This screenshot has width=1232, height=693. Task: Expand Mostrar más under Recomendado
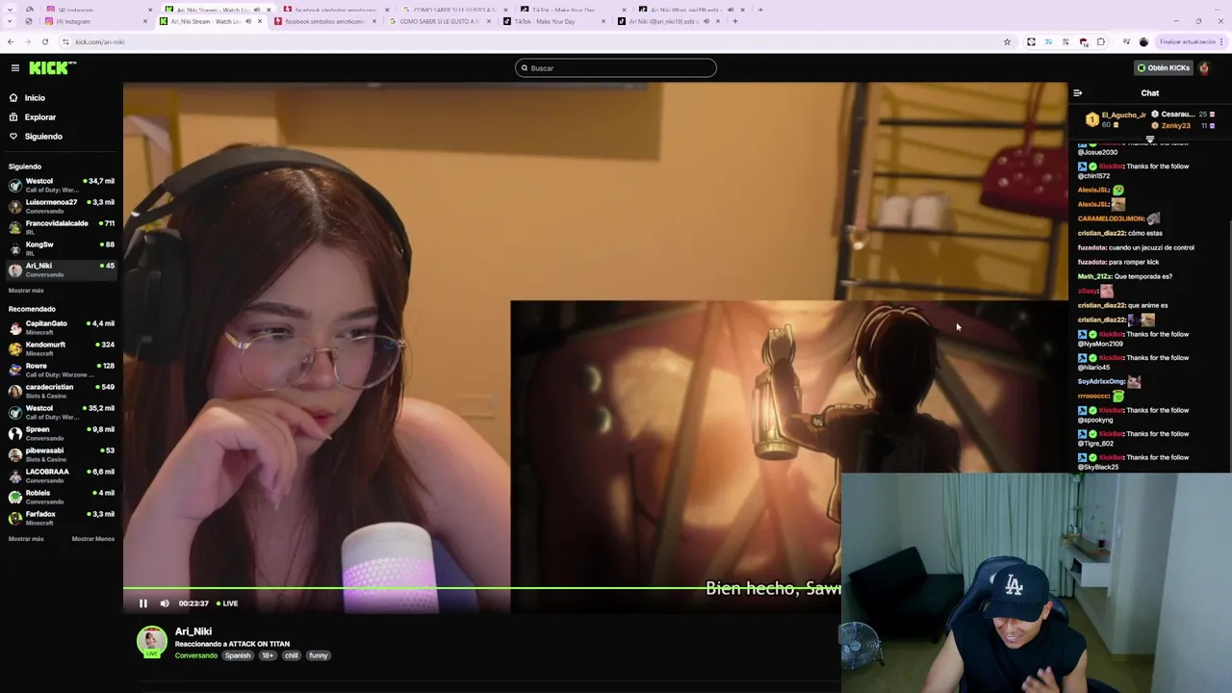(x=26, y=539)
